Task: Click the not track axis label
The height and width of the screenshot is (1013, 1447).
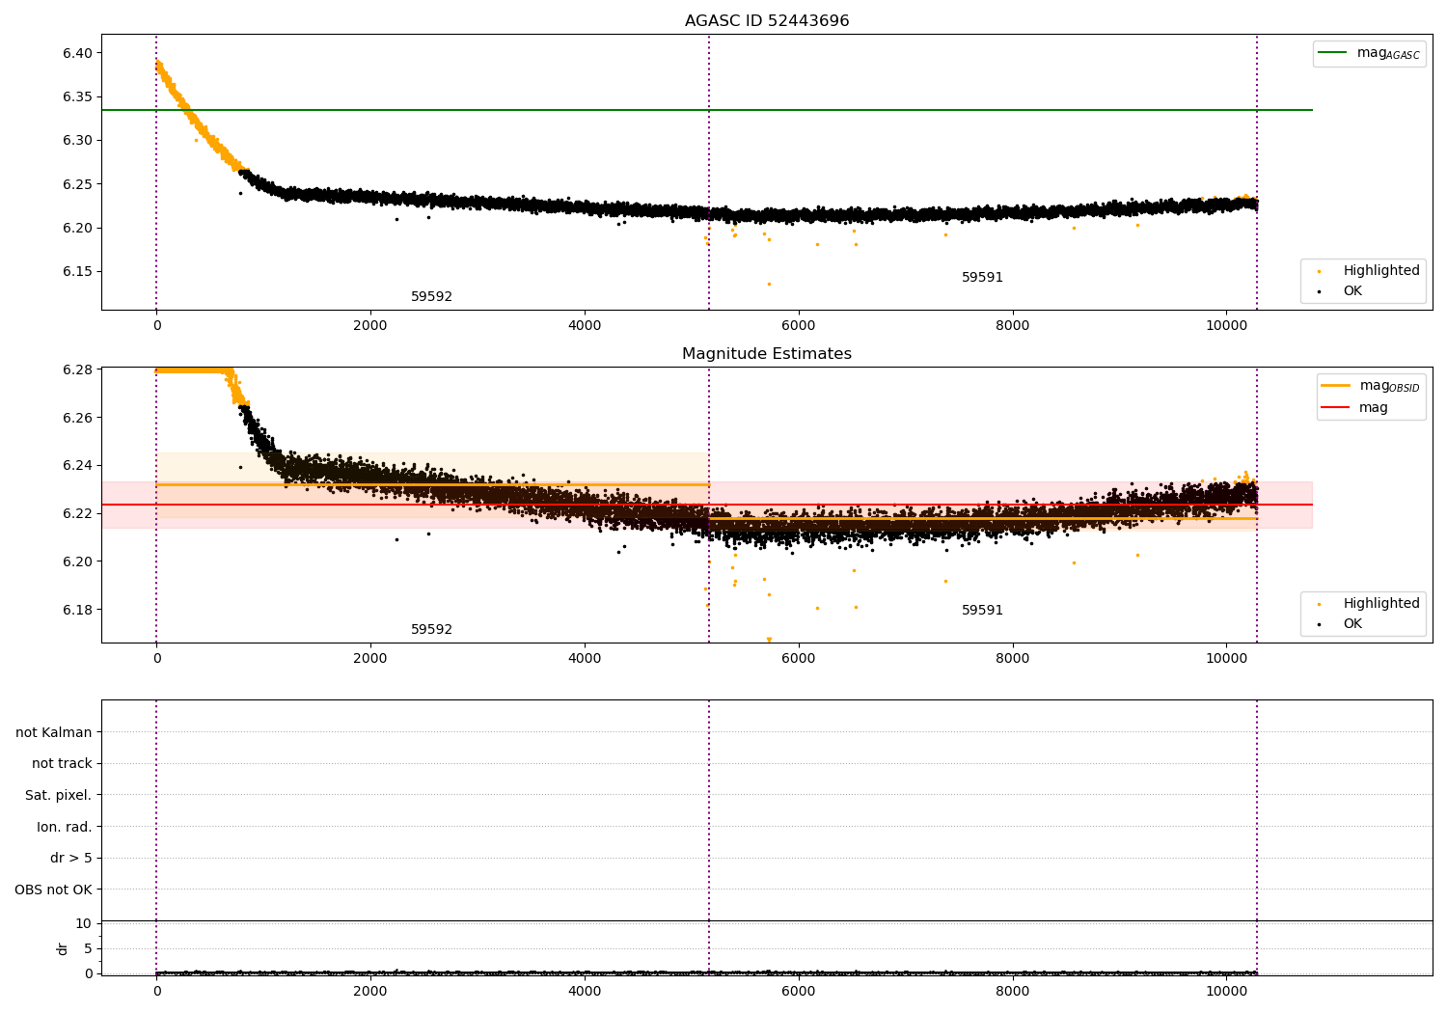Action: (62, 764)
